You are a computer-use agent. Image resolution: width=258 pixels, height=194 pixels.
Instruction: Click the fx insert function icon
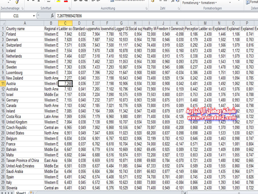pyautogui.click(x=52, y=16)
